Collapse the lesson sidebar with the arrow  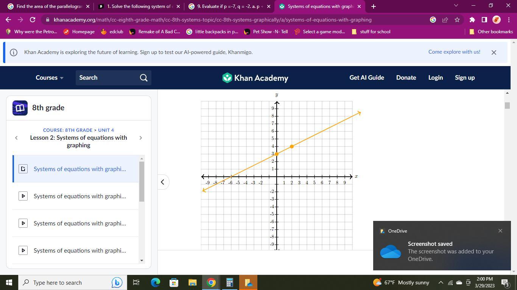pyautogui.click(x=162, y=182)
